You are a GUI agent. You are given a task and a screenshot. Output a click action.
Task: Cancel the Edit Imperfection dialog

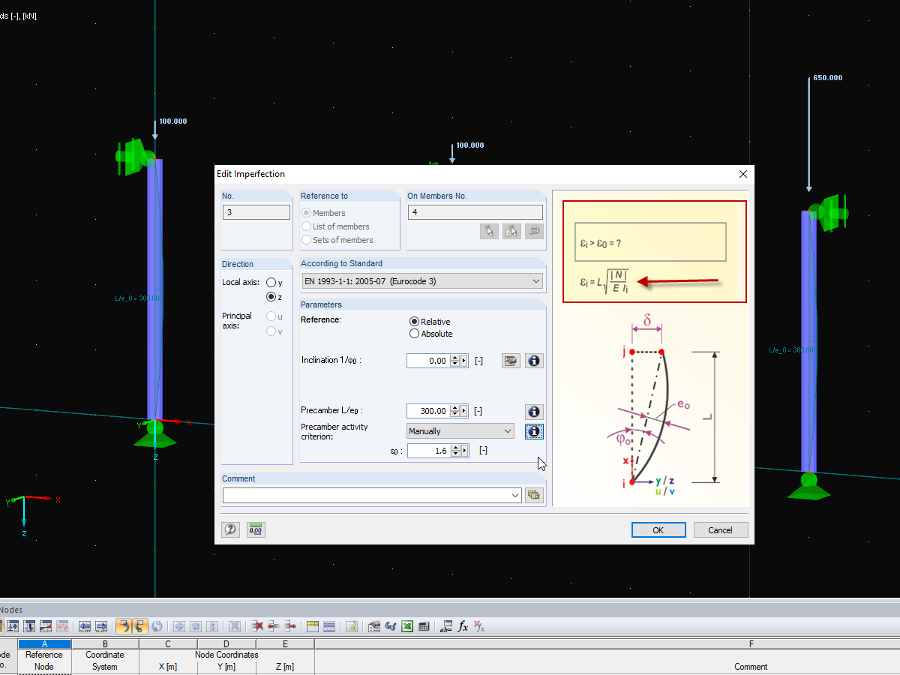[720, 529]
